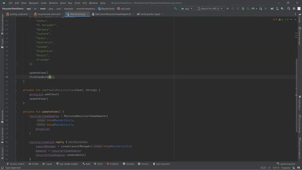Screen dimensions: 302x170
Task: Open the Structure sidebar button
Action: pyautogui.click(x=2, y=153)
